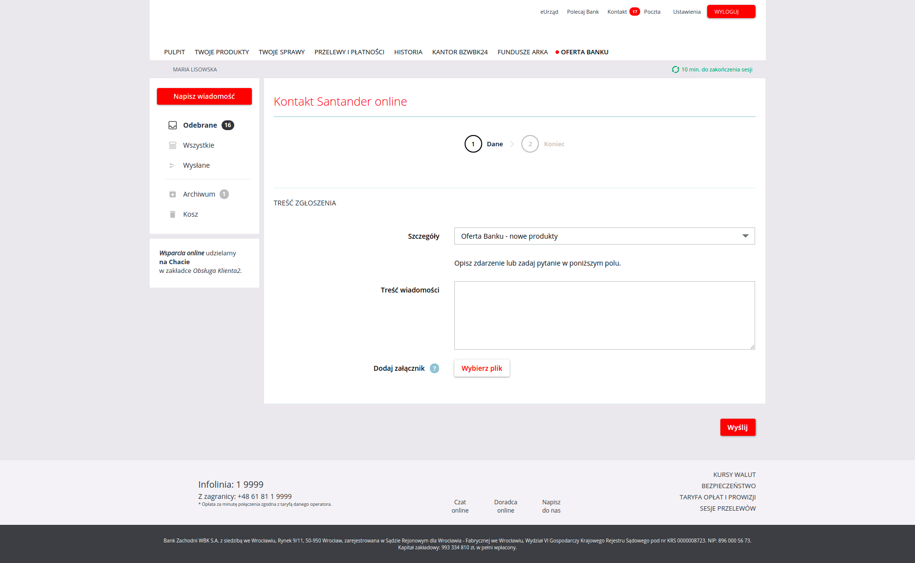This screenshot has height=563, width=915.
Task: Open BEZPIECZEŃSTWO footer link
Action: coord(729,486)
